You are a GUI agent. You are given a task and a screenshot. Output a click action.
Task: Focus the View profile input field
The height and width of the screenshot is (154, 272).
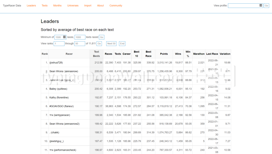click(x=245, y=6)
